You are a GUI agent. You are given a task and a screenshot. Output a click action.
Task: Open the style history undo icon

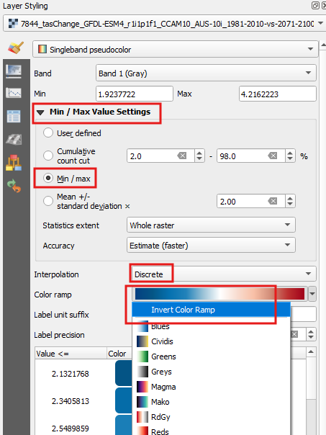pyautogui.click(x=14, y=186)
